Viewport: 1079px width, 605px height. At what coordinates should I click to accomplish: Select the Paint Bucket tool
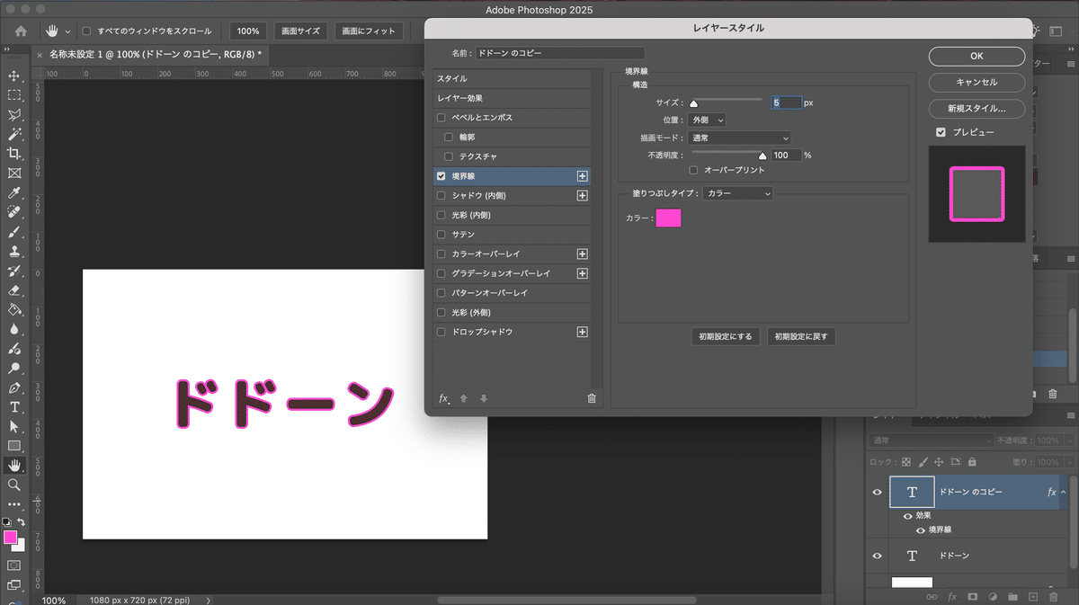point(14,310)
